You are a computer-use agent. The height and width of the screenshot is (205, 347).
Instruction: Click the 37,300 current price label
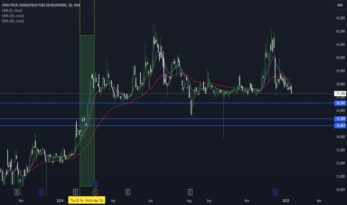point(340,94)
